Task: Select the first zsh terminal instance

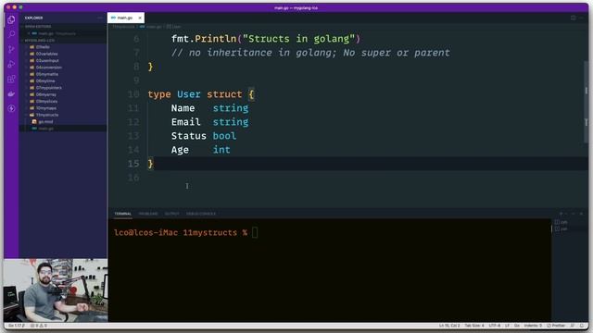Action: [561, 222]
